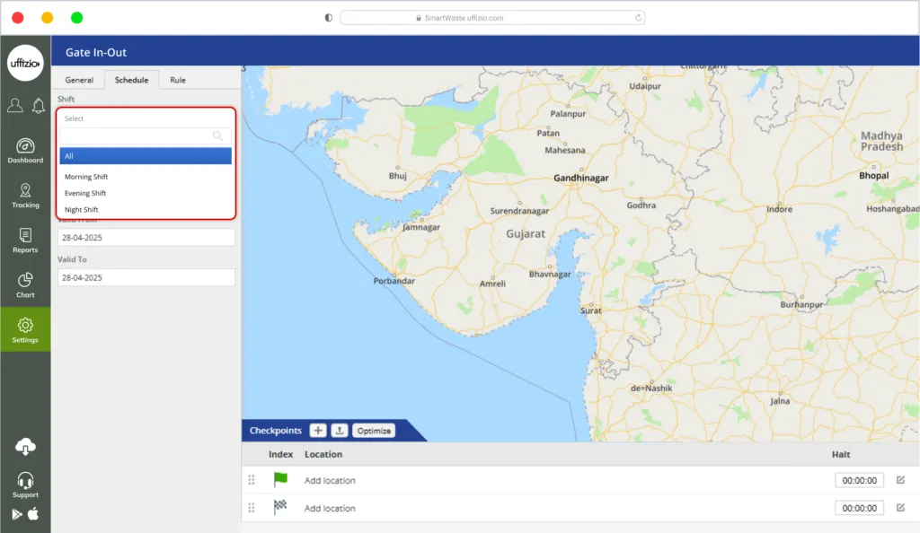Open the Chart section

pos(25,284)
